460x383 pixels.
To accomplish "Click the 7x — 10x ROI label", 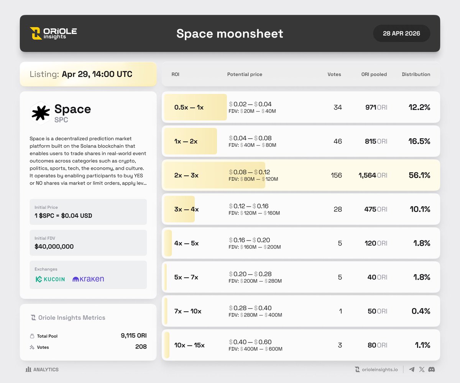I will 187,311.
